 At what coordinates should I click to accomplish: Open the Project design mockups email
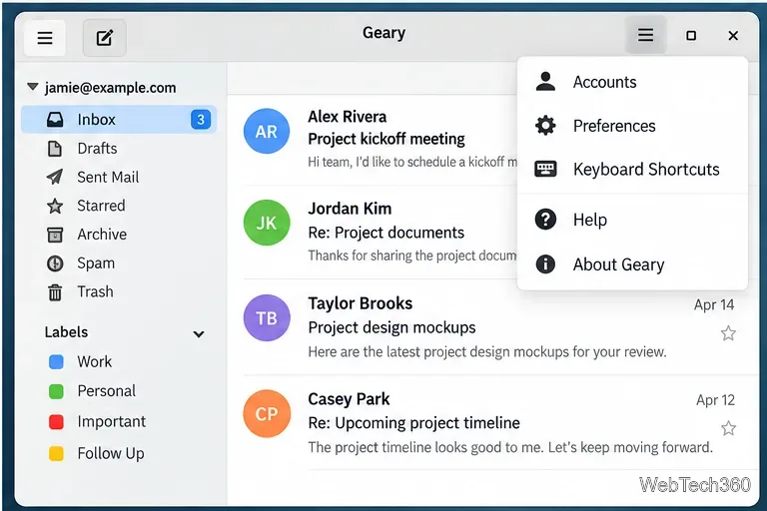pos(391,327)
